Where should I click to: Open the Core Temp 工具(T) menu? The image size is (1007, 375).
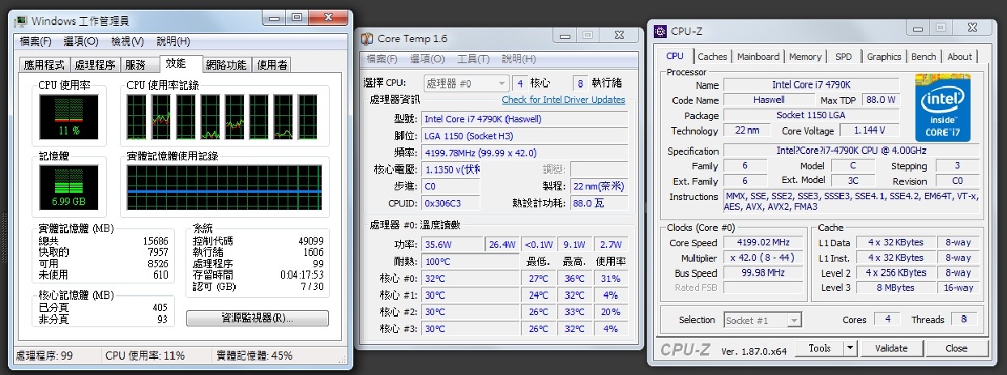point(473,59)
